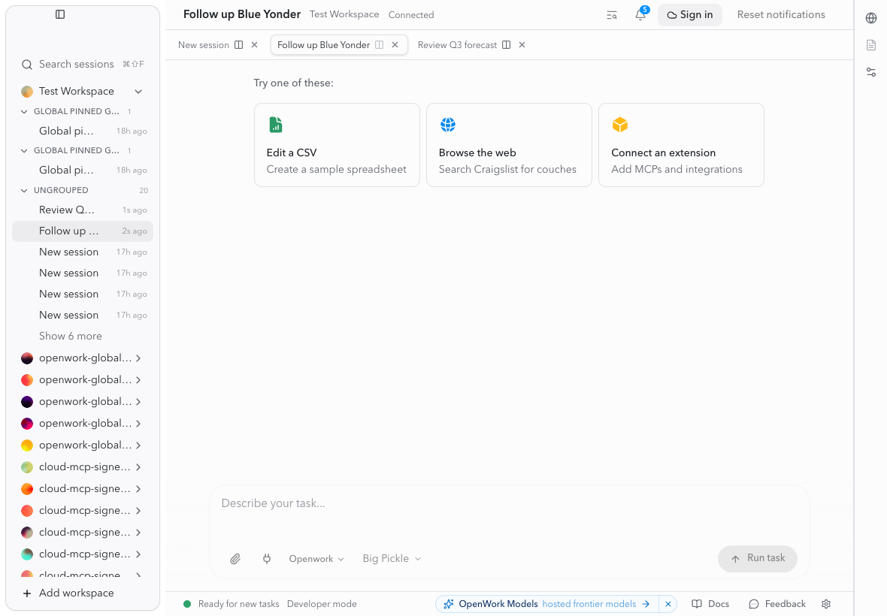Select the Follow up Blue Yonder tab
The image size is (887, 616).
323,45
